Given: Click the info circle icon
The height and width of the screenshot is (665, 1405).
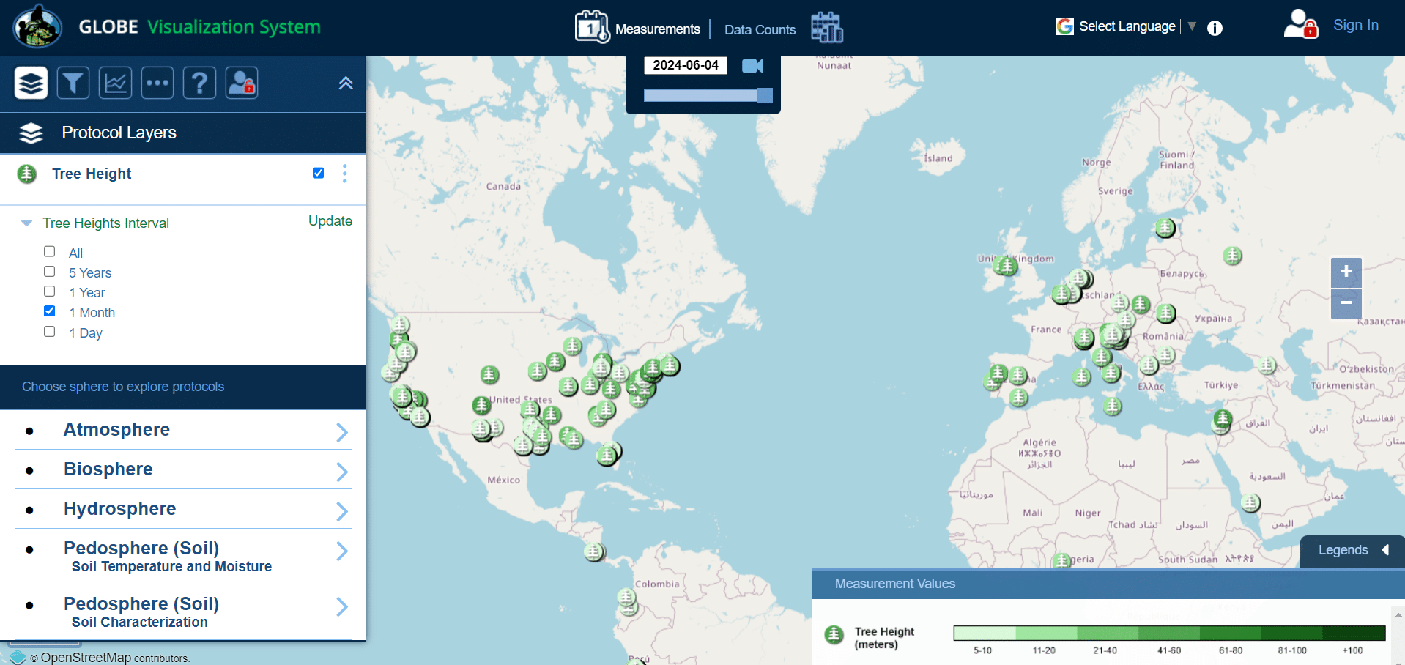Looking at the screenshot, I should 1215,29.
